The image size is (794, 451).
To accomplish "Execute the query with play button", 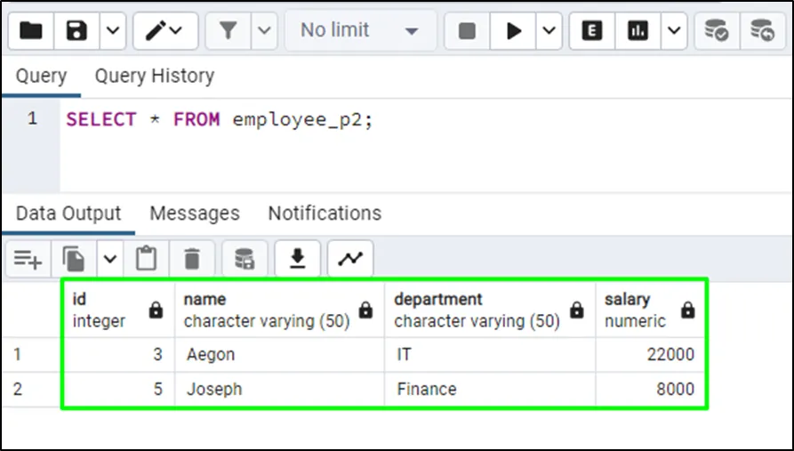I will (514, 31).
